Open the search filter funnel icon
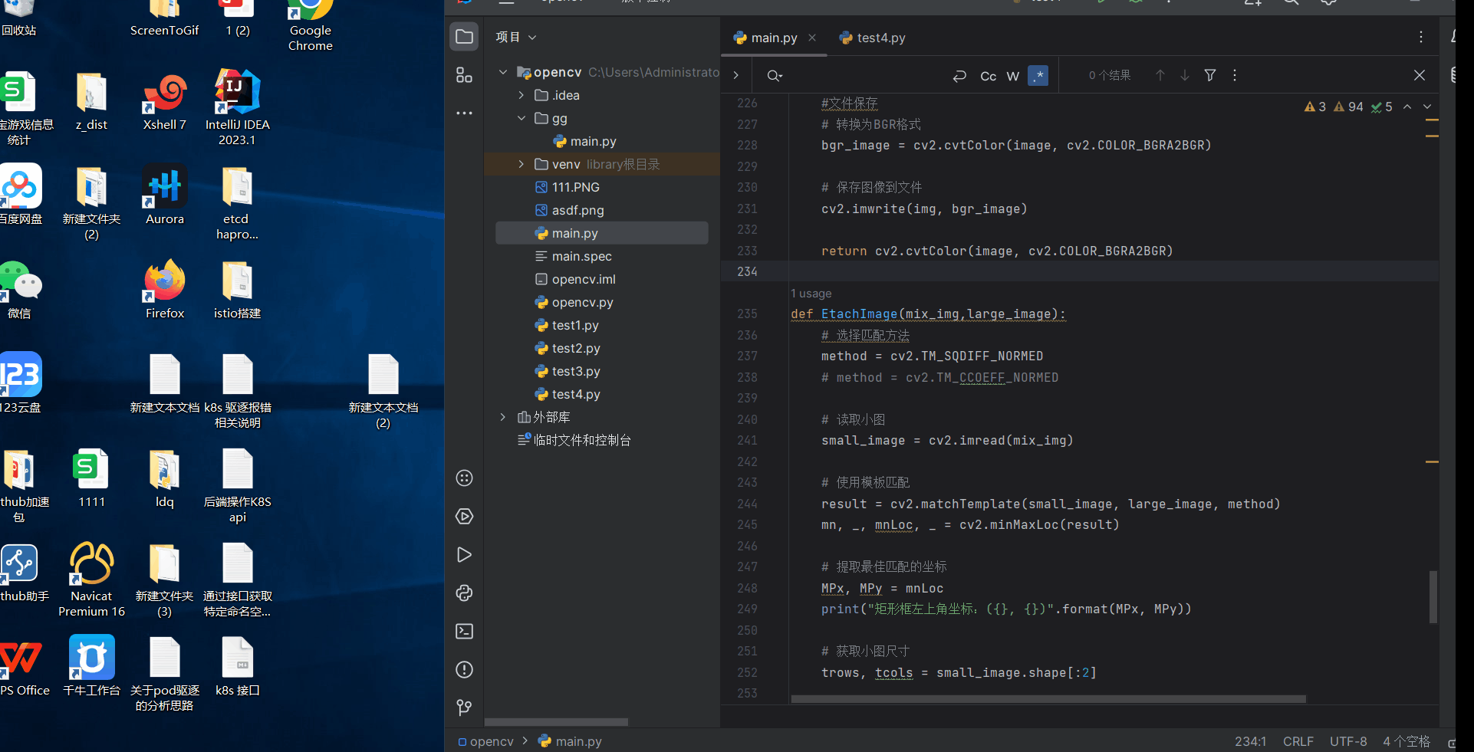This screenshot has height=752, width=1474. coord(1209,75)
